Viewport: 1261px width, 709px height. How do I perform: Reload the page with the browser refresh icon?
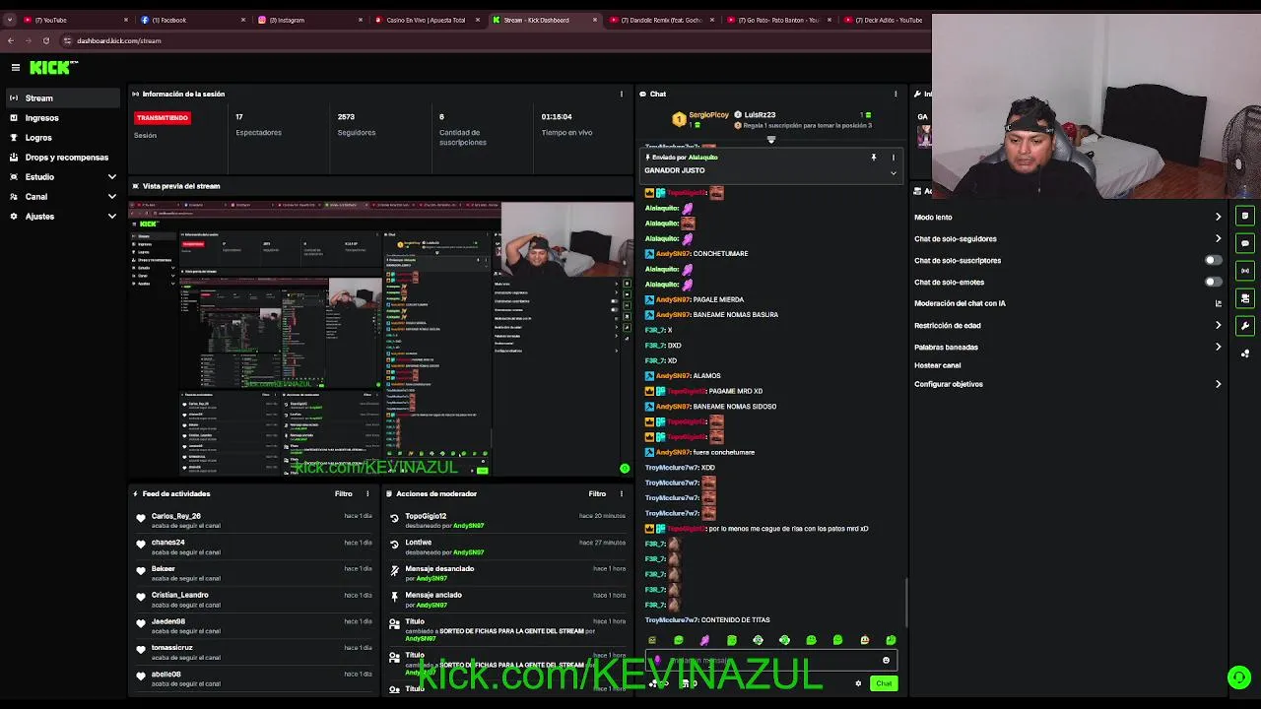[45, 40]
